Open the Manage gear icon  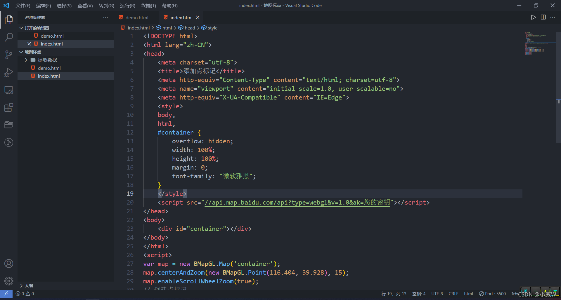[x=9, y=281]
